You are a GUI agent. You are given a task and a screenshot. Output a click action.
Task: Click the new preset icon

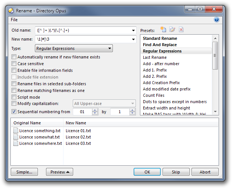[x=163, y=29]
